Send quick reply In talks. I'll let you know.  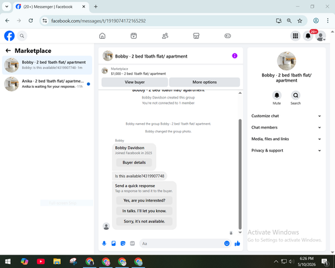(x=144, y=211)
